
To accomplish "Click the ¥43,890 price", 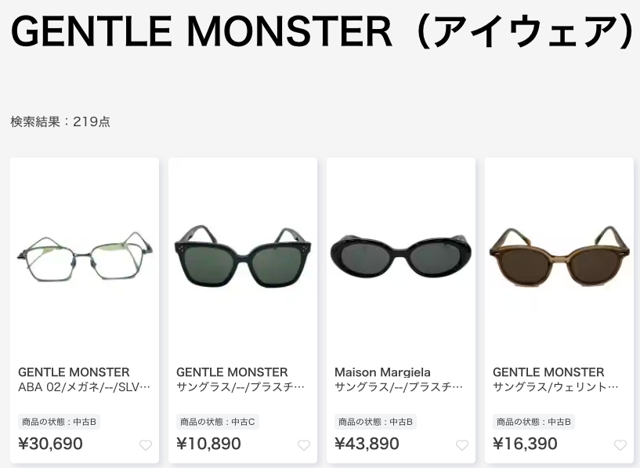I will click(x=367, y=444).
